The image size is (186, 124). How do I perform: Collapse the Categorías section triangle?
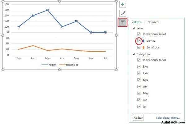pos(134,54)
